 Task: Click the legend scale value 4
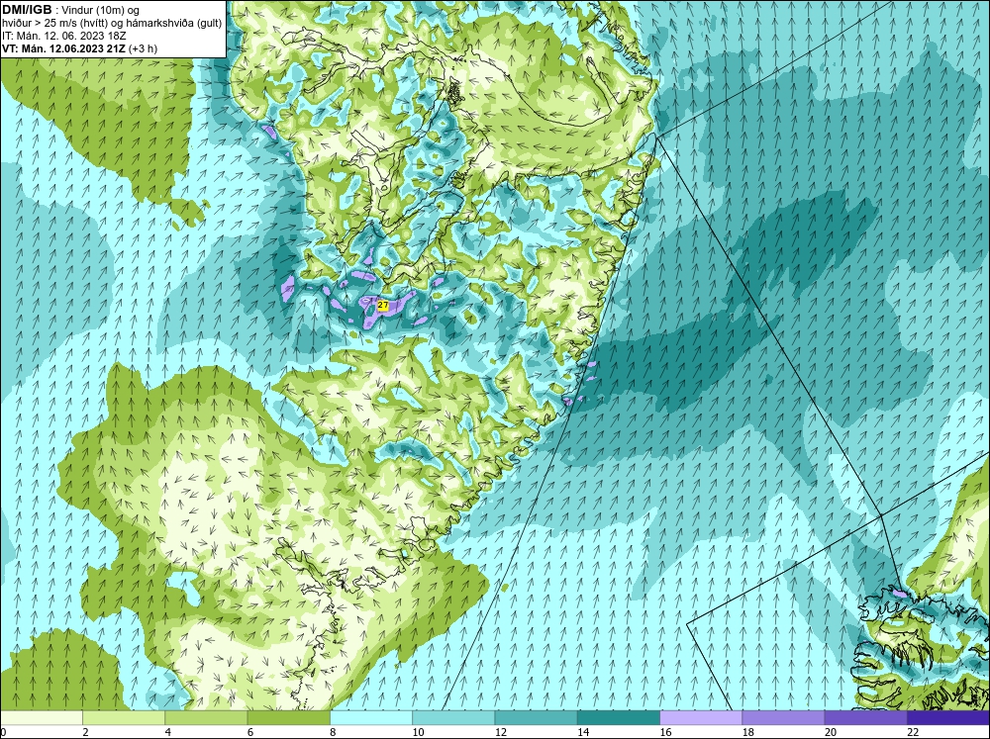[x=167, y=732]
